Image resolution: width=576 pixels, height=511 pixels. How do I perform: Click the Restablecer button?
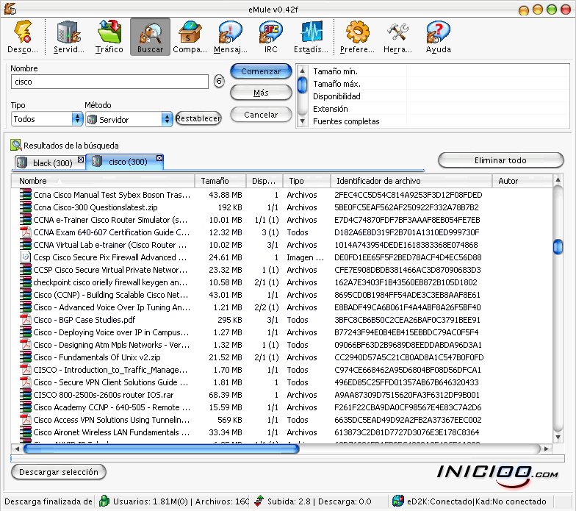pos(198,119)
